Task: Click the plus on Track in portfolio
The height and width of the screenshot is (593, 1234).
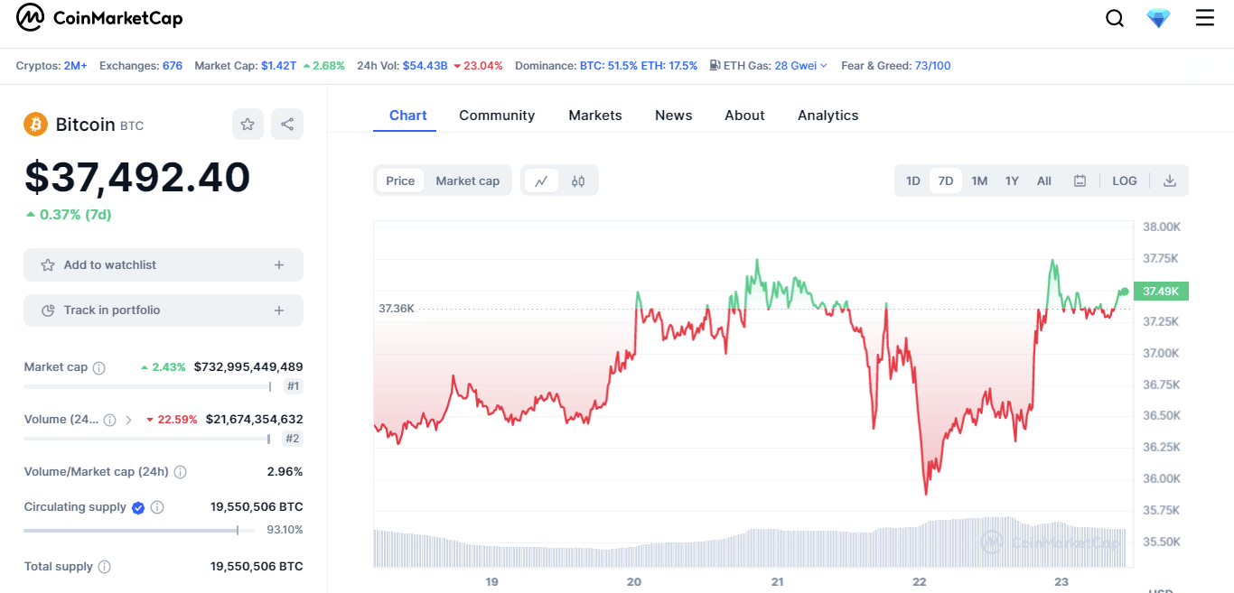Action: pos(279,310)
